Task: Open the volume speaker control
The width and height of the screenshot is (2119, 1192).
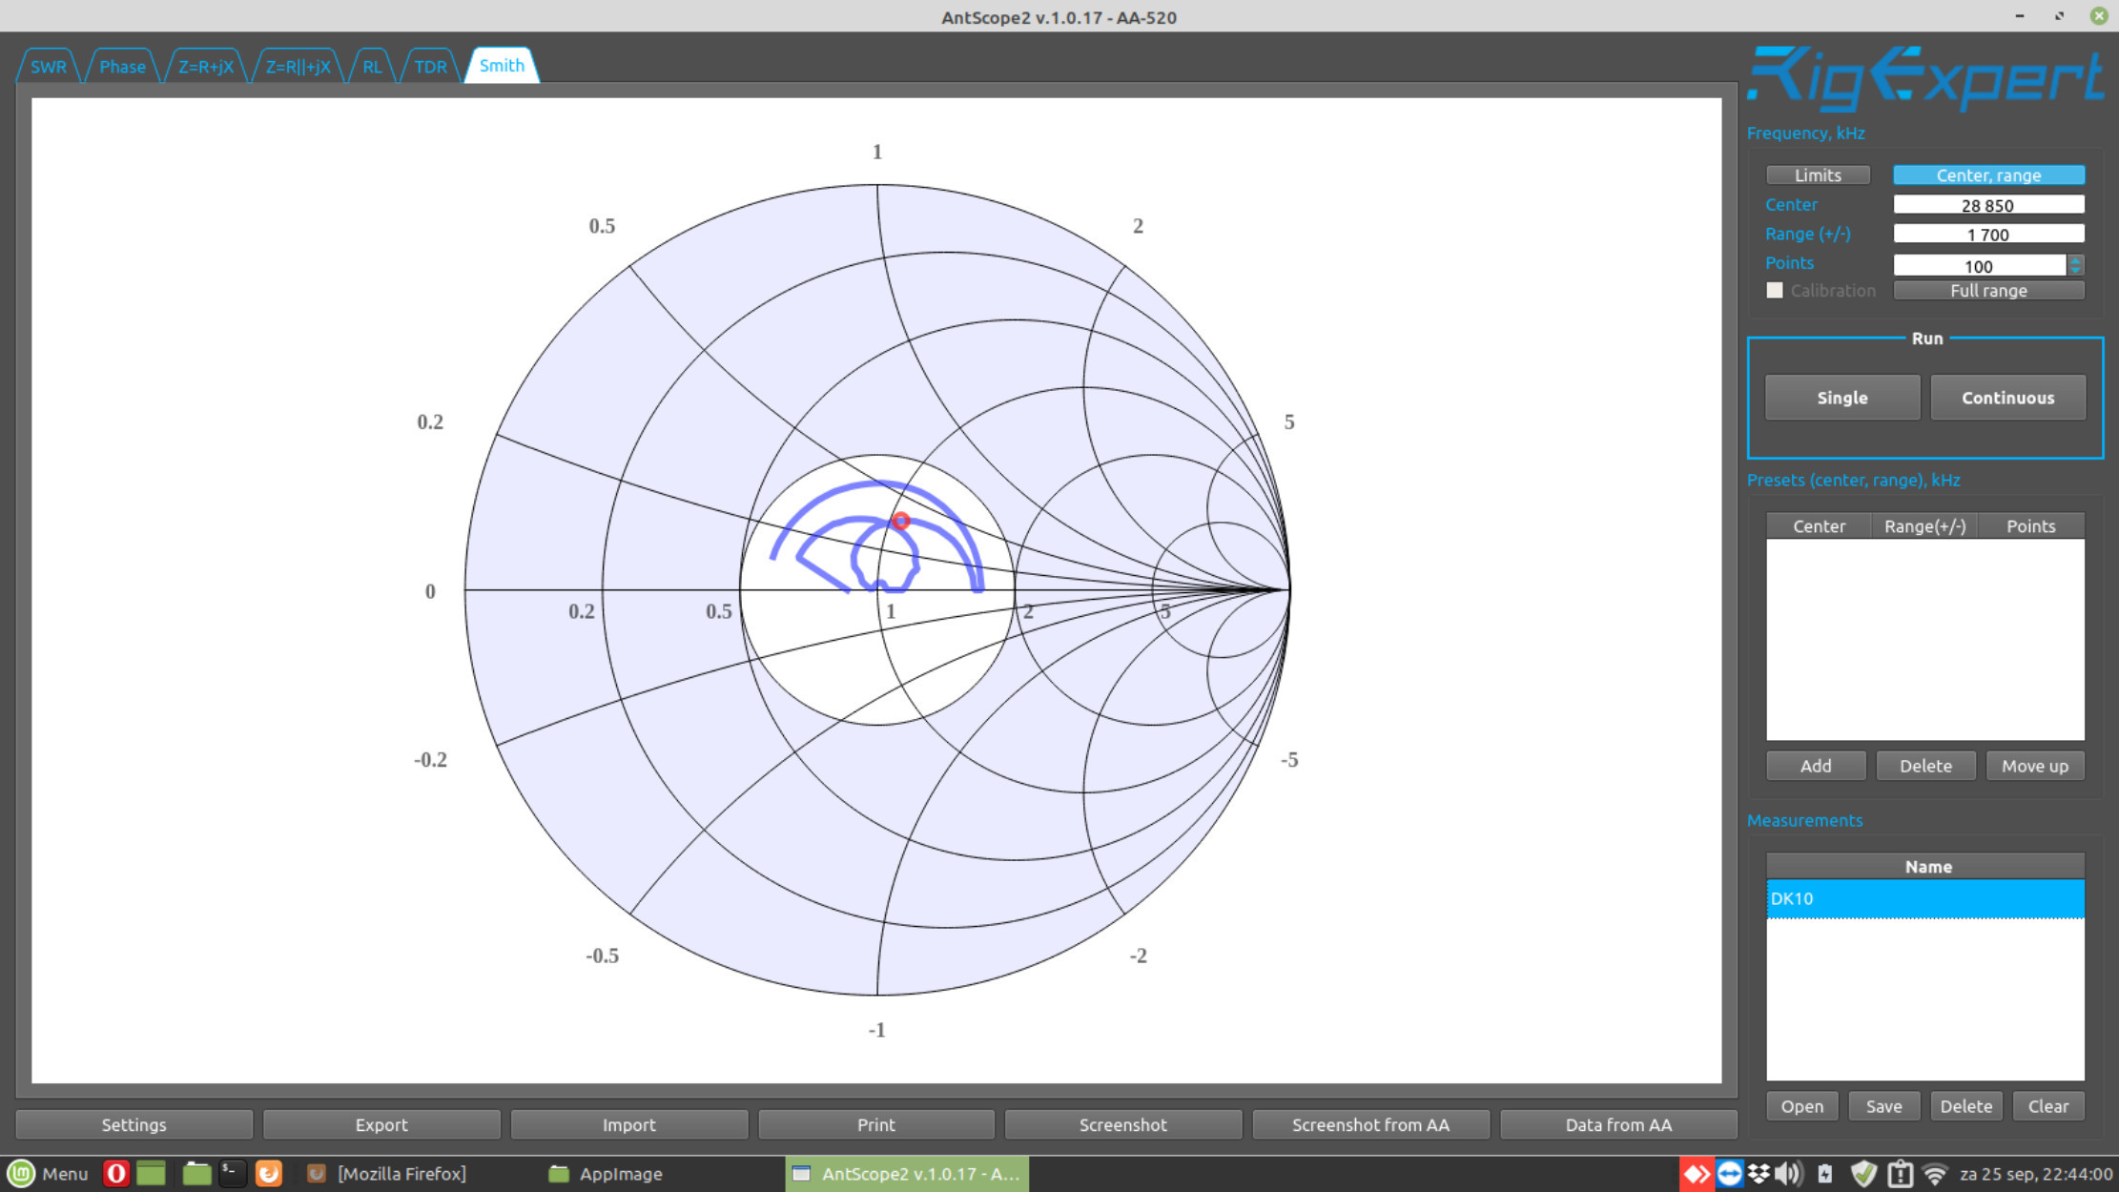Action: click(x=1788, y=1173)
